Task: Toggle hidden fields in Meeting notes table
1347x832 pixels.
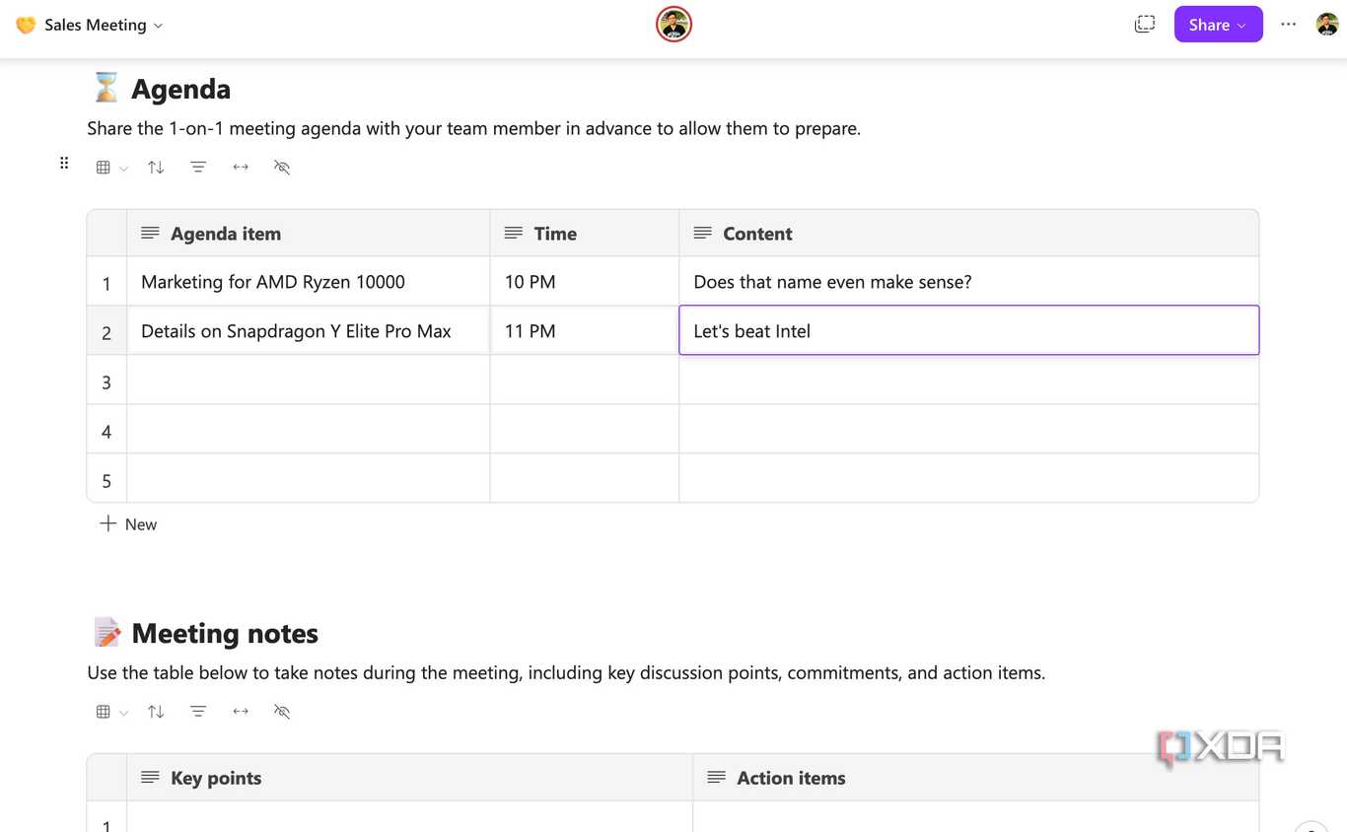Action: click(282, 712)
